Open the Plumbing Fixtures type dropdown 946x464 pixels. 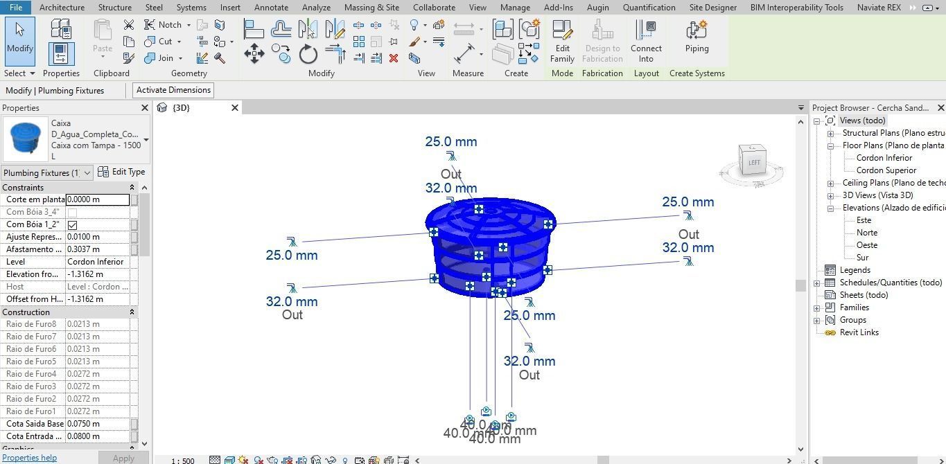click(87, 172)
